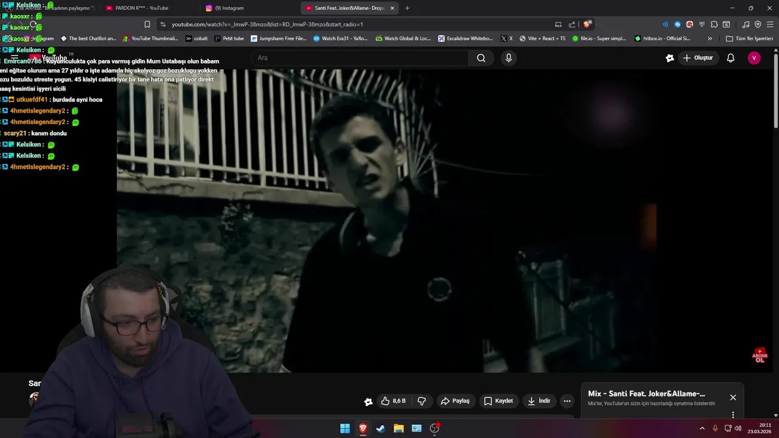The width and height of the screenshot is (779, 438).
Task: Open Brave Shields lion icon
Action: (587, 24)
